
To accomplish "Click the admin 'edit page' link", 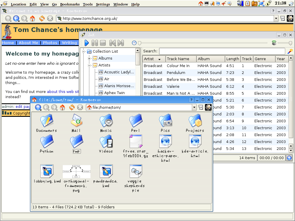I will pos(23,106).
